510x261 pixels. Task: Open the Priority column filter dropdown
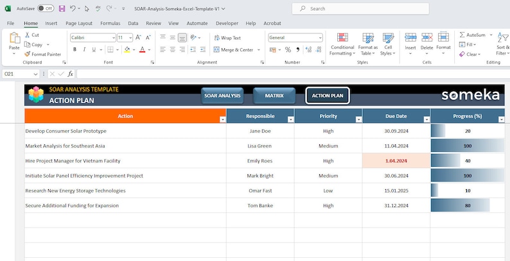(358, 120)
